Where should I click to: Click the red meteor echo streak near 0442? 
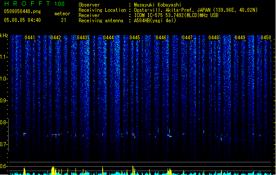[x=54, y=135]
